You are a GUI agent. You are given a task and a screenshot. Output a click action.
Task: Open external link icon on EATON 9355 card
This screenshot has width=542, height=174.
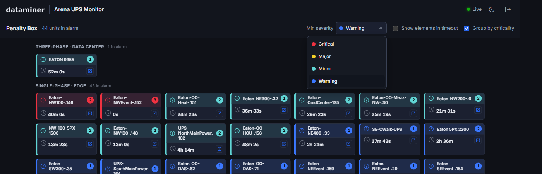90,71
